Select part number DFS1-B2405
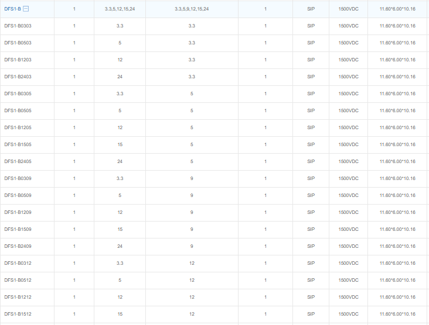429x325 pixels. point(18,161)
